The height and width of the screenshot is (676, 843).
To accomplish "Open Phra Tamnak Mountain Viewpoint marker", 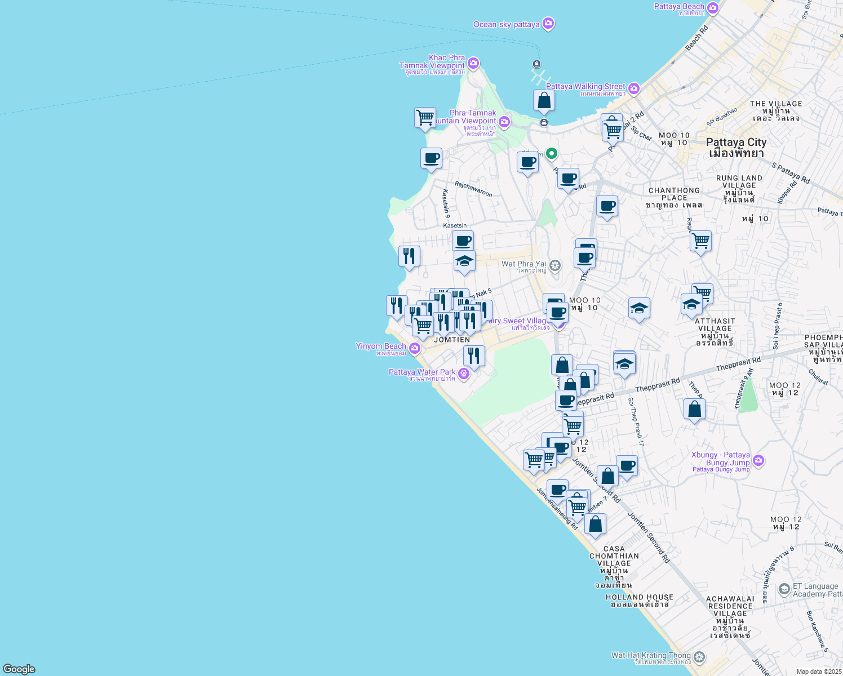I will click(x=504, y=121).
